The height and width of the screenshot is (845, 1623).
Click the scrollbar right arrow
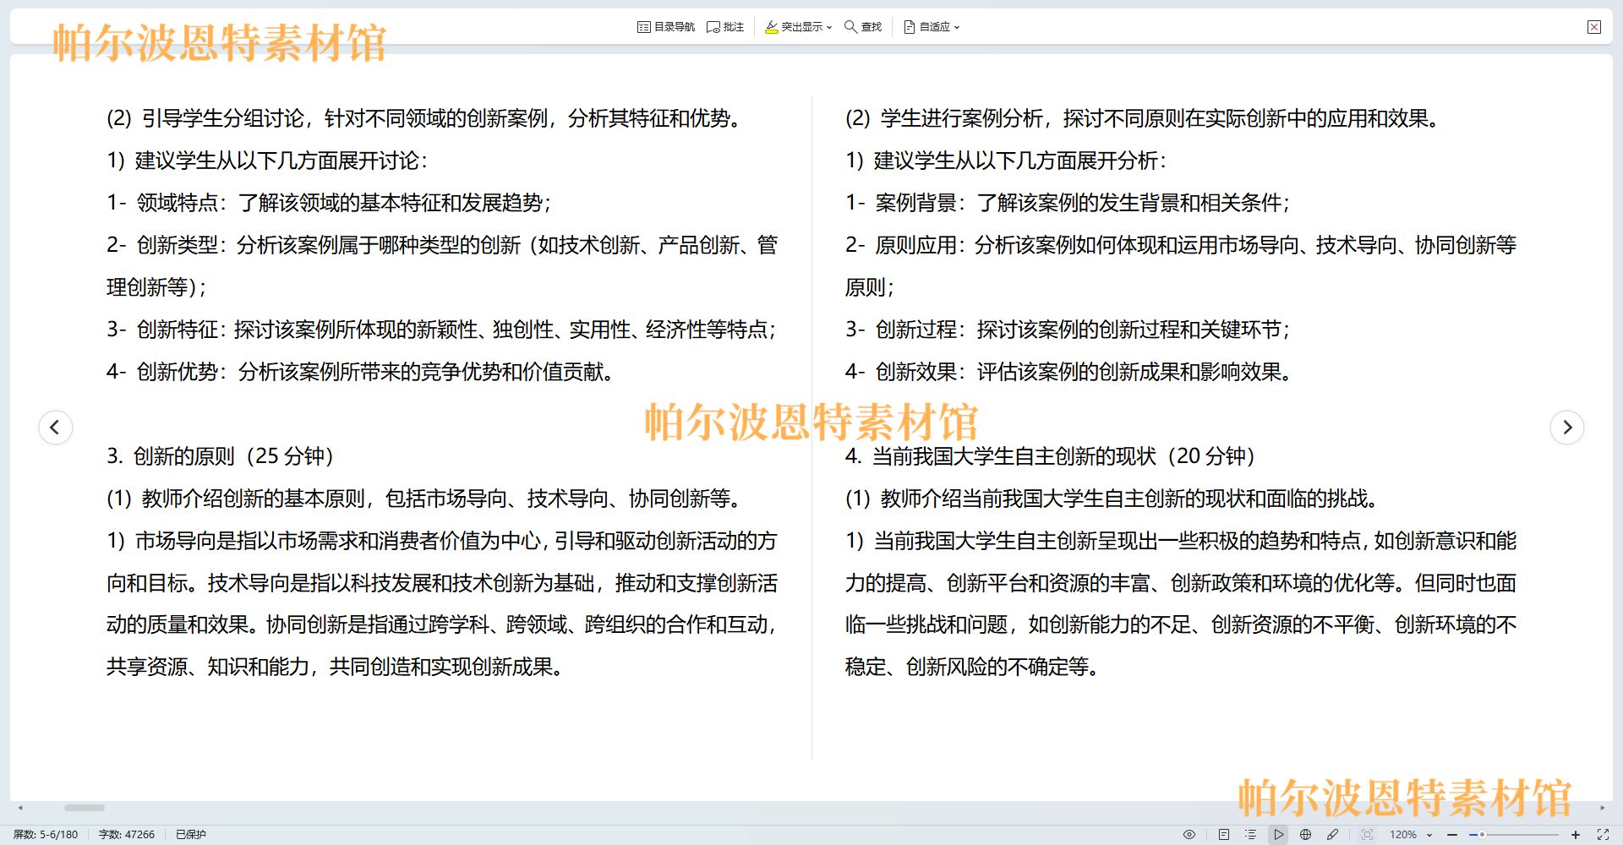(x=1602, y=808)
